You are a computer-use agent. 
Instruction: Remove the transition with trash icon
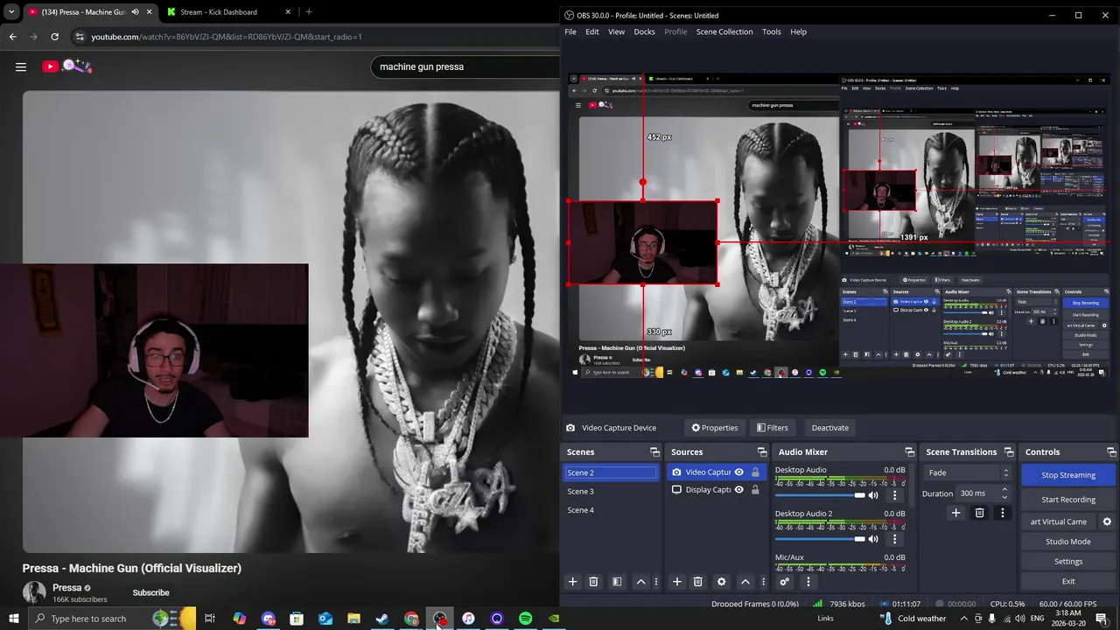click(979, 513)
